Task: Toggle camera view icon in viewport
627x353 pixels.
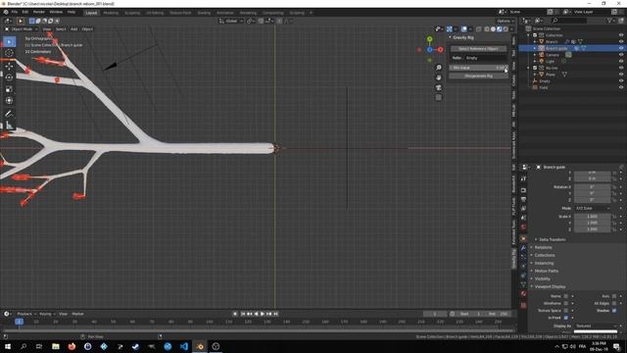Action: point(439,87)
